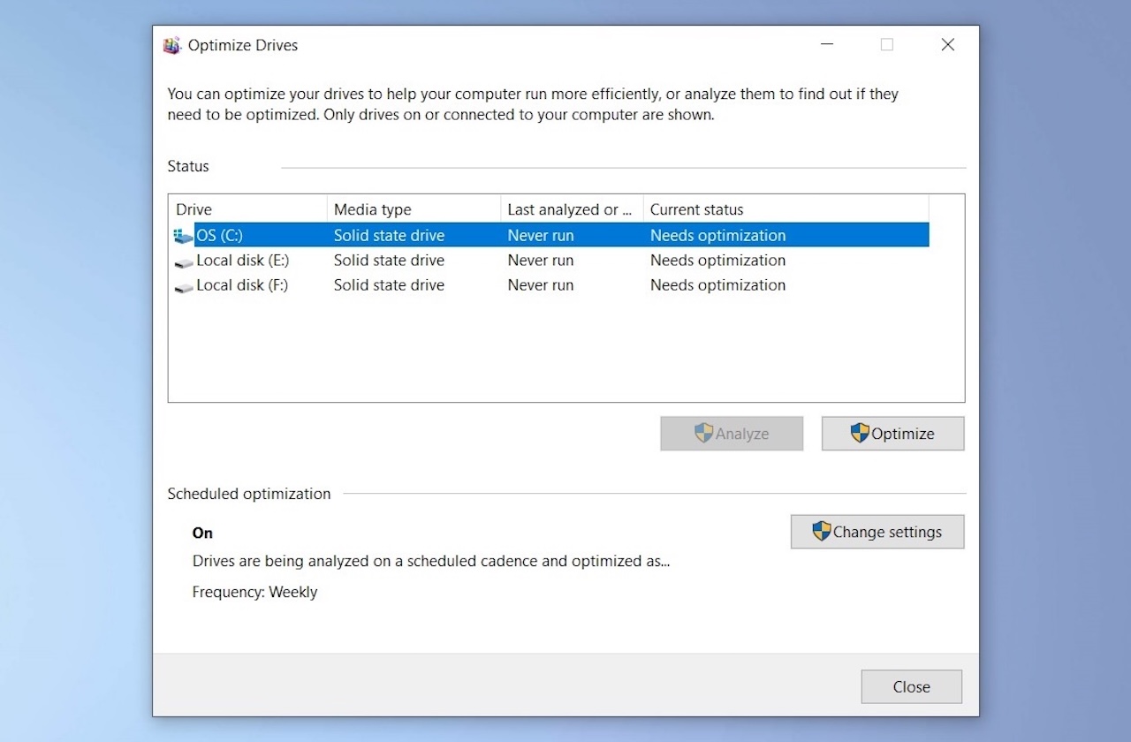
Task: Click the shield icon on the Analyze button
Action: point(703,433)
